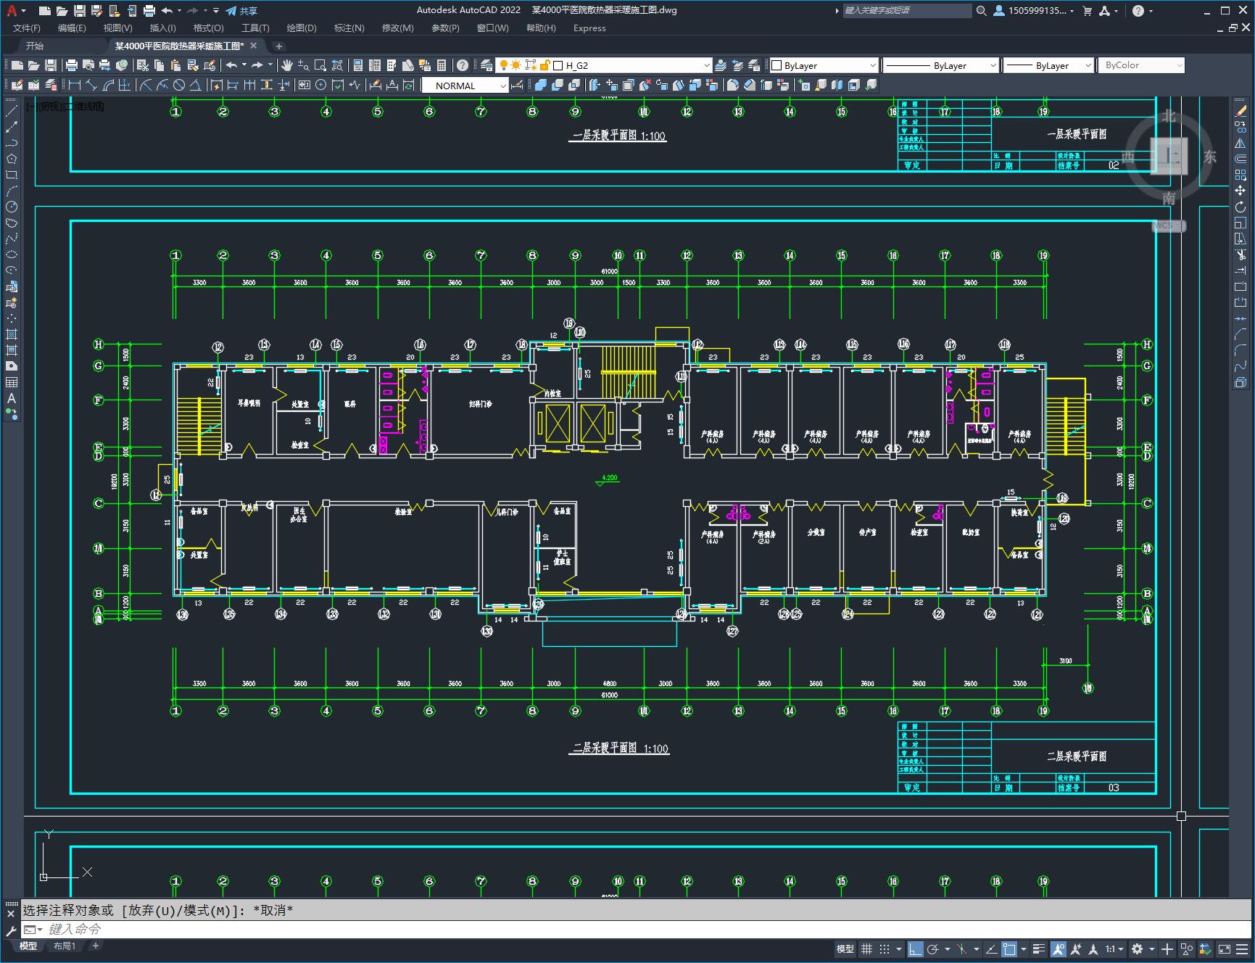Image resolution: width=1255 pixels, height=963 pixels.
Task: Click the Erase tool in modify toolbar
Action: pos(1240,111)
